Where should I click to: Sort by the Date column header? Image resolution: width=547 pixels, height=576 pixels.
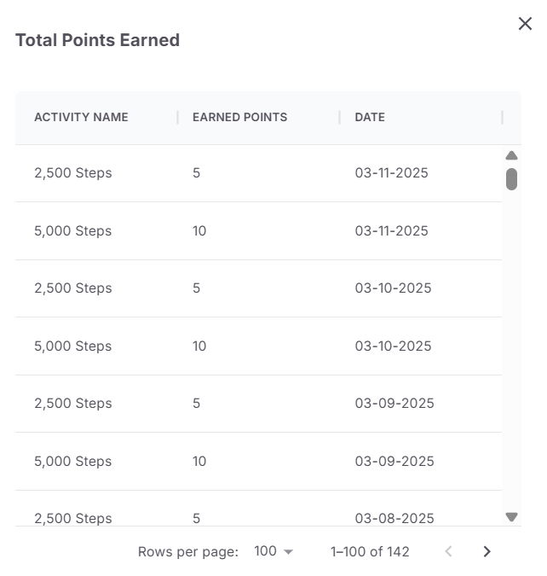(370, 117)
